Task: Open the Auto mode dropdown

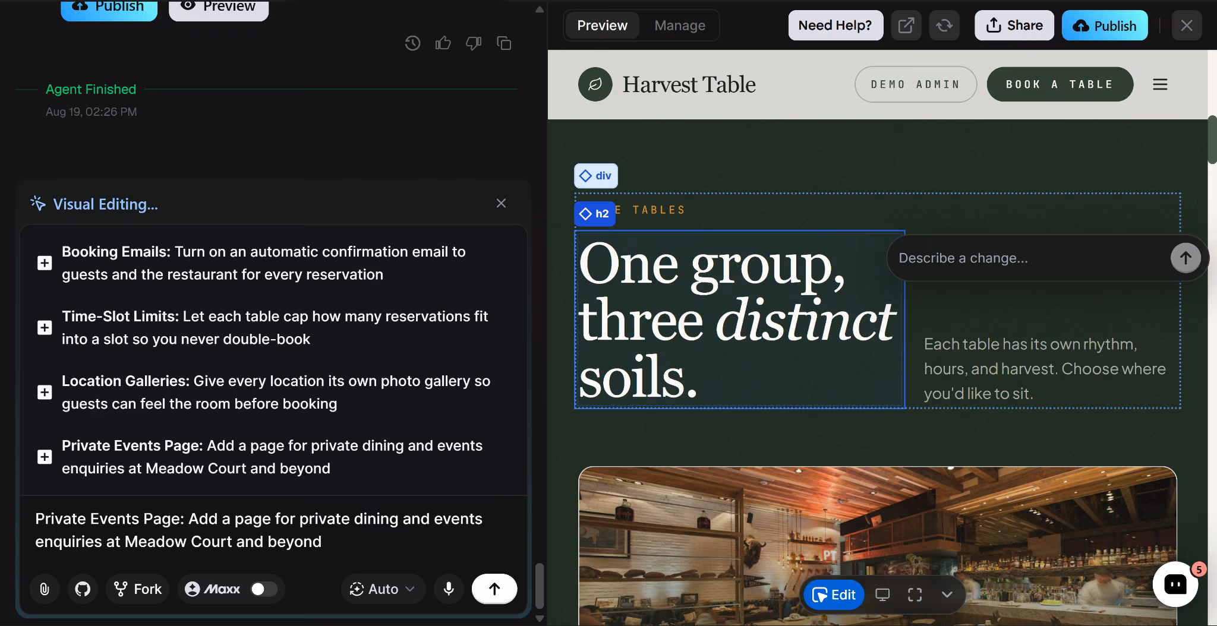Action: pos(383,589)
